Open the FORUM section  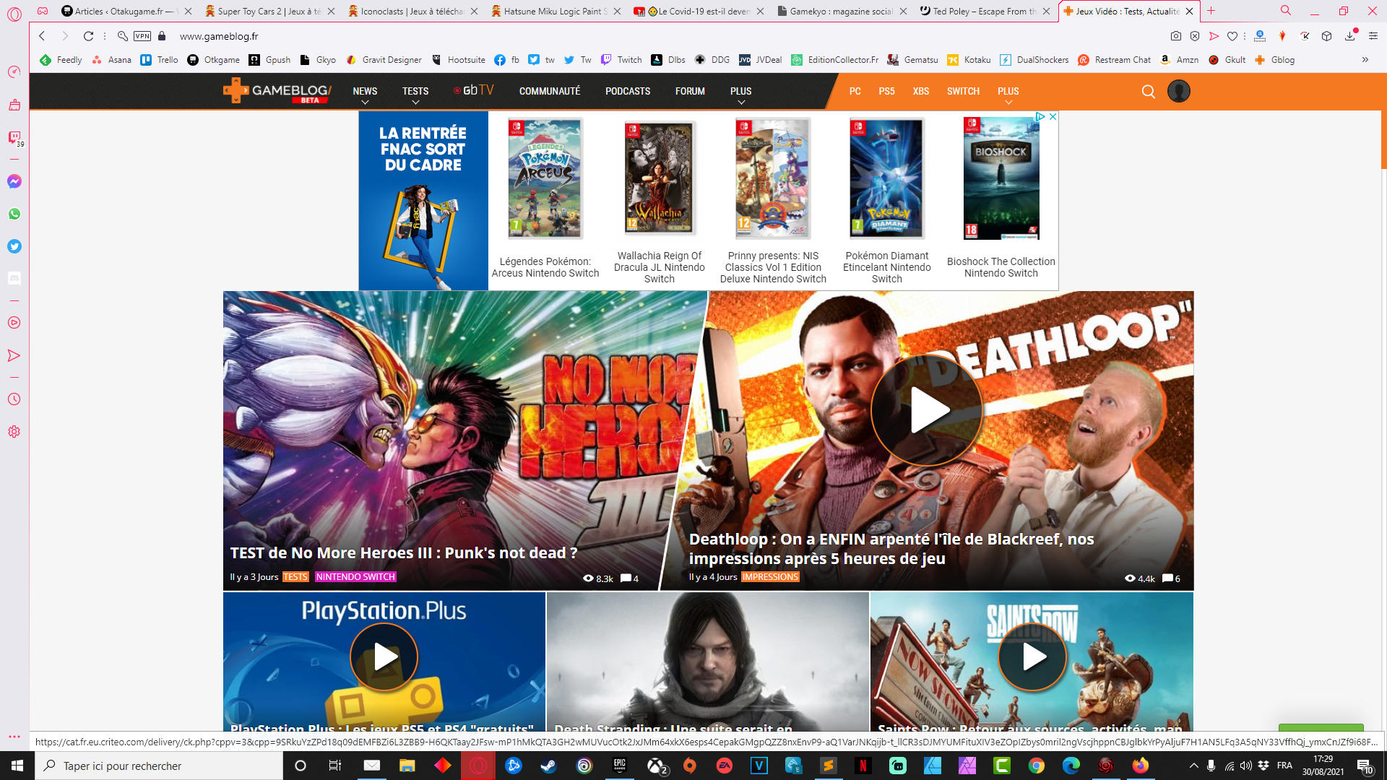(x=690, y=91)
